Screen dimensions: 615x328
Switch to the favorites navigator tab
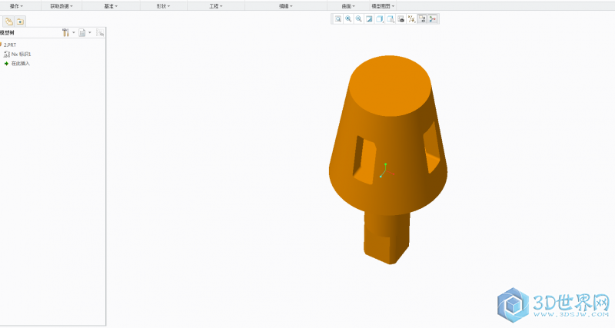coord(20,22)
